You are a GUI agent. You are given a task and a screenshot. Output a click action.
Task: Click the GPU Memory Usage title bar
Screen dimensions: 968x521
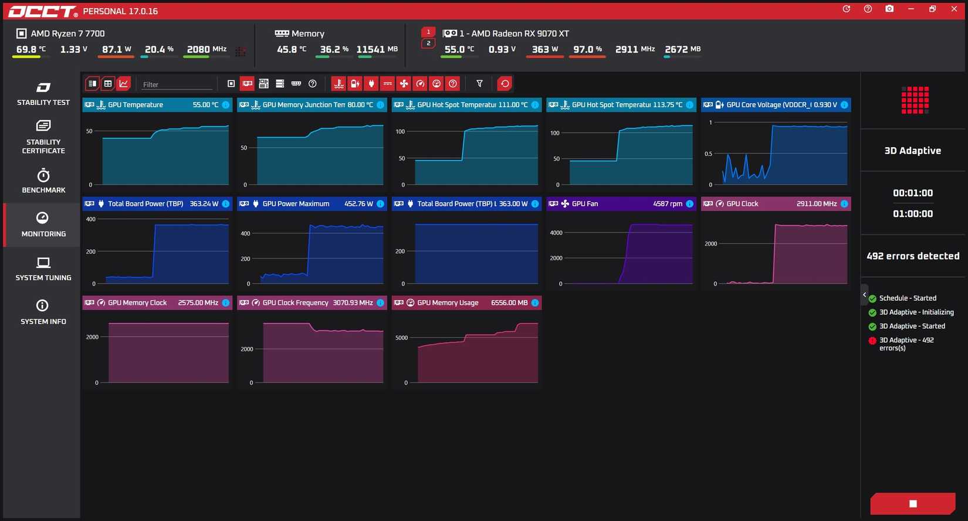click(466, 303)
